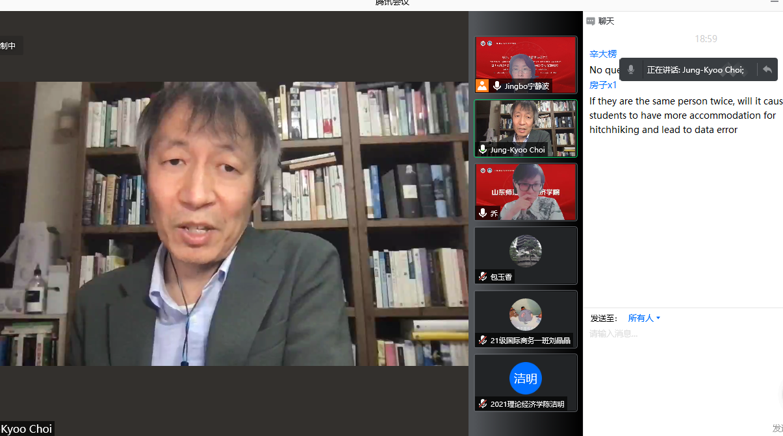Click the reply arrow in the speaking bar
This screenshot has width=783, height=436.
coord(767,69)
